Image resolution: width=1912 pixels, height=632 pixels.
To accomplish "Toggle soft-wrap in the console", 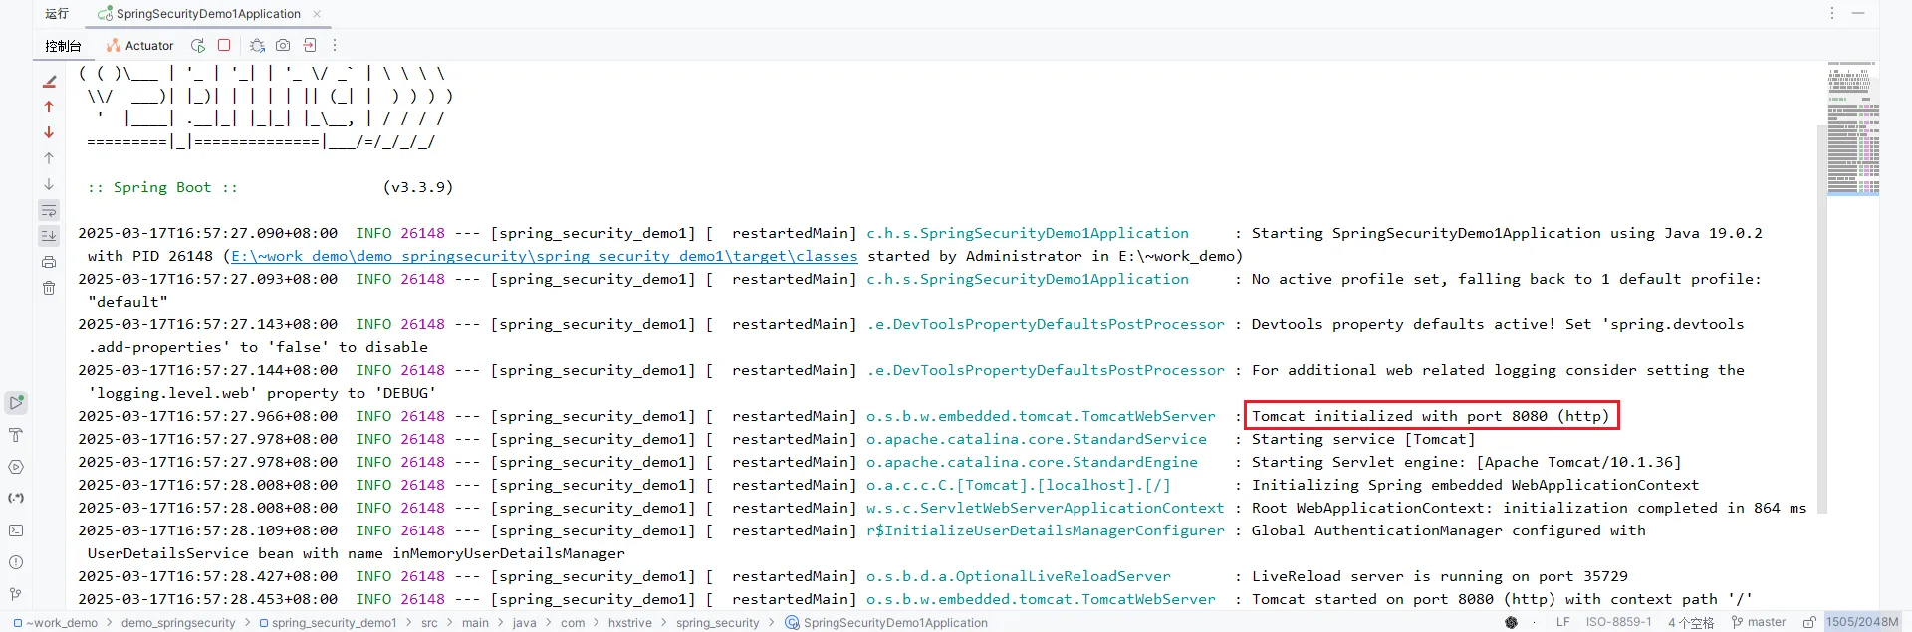I will tap(49, 210).
